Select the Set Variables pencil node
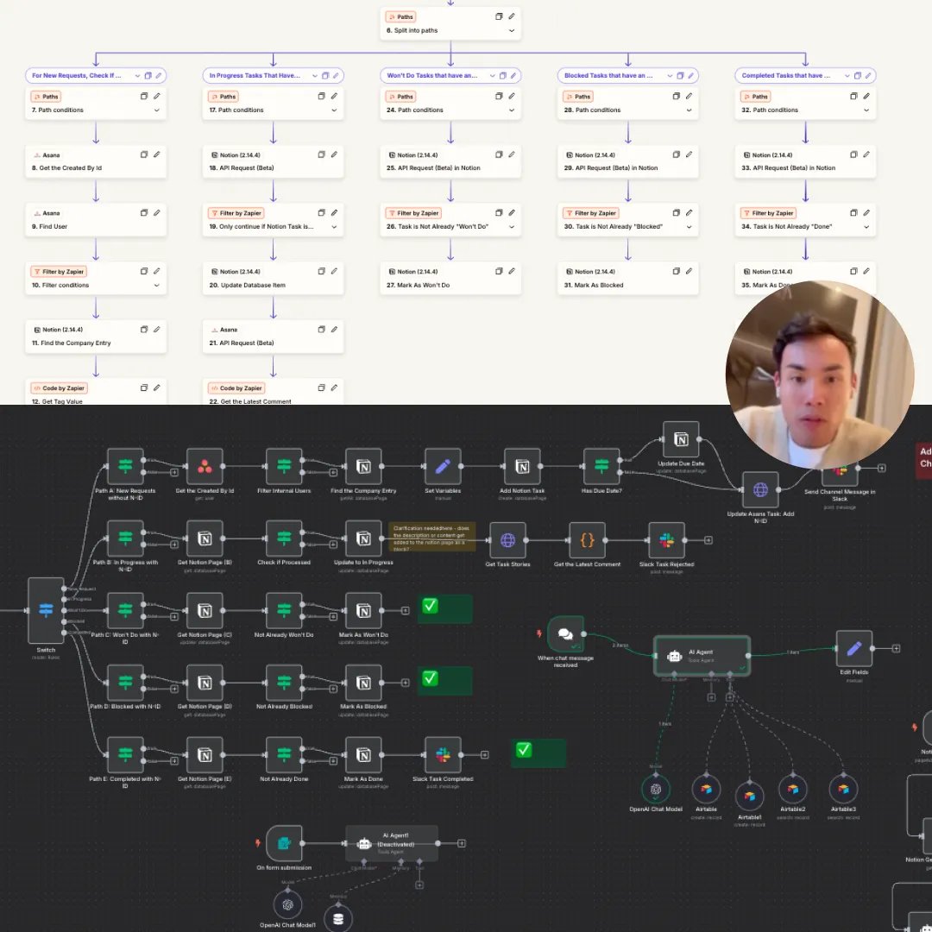 coord(443,467)
